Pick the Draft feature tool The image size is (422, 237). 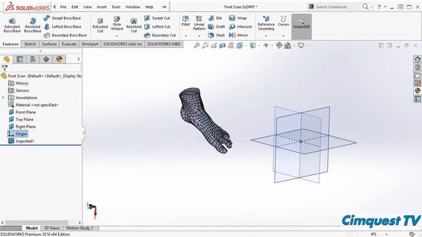216,26
